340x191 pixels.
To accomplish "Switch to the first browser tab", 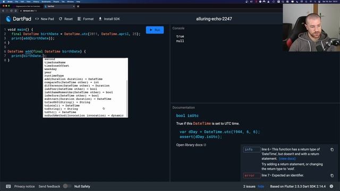I will click(x=27, y=6).
